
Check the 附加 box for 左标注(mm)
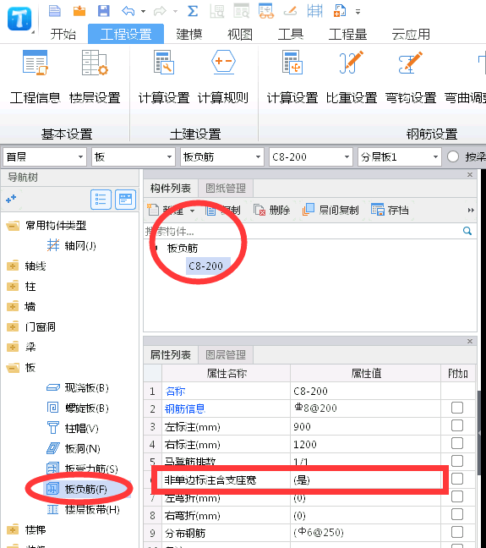point(457,425)
